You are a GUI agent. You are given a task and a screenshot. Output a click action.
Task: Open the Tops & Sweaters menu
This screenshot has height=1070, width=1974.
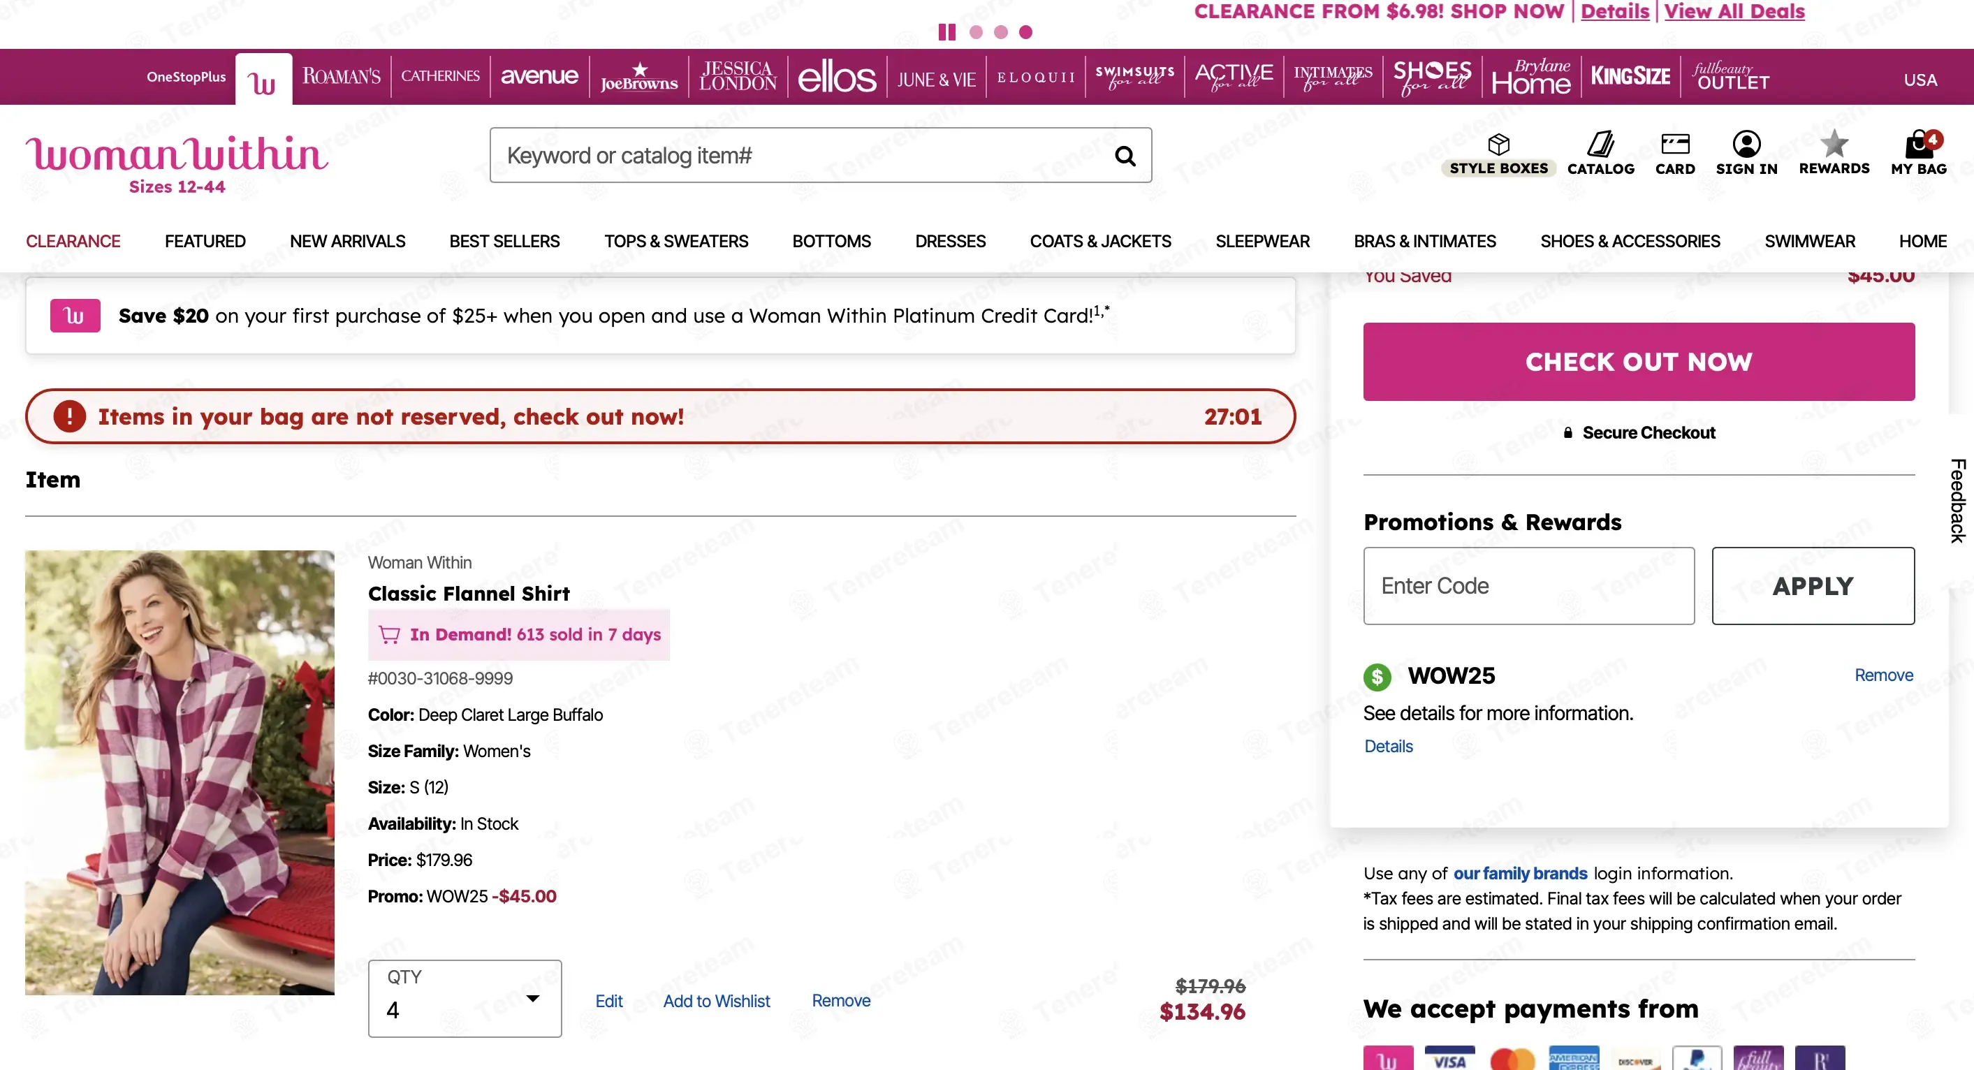click(676, 242)
